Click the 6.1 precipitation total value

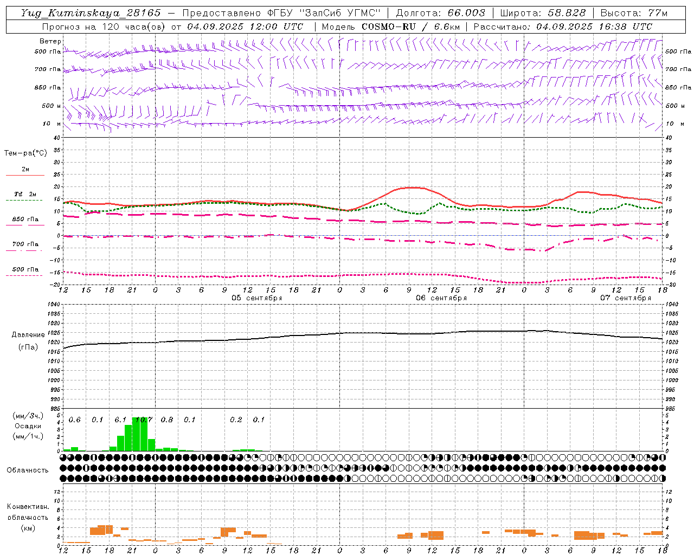(120, 420)
